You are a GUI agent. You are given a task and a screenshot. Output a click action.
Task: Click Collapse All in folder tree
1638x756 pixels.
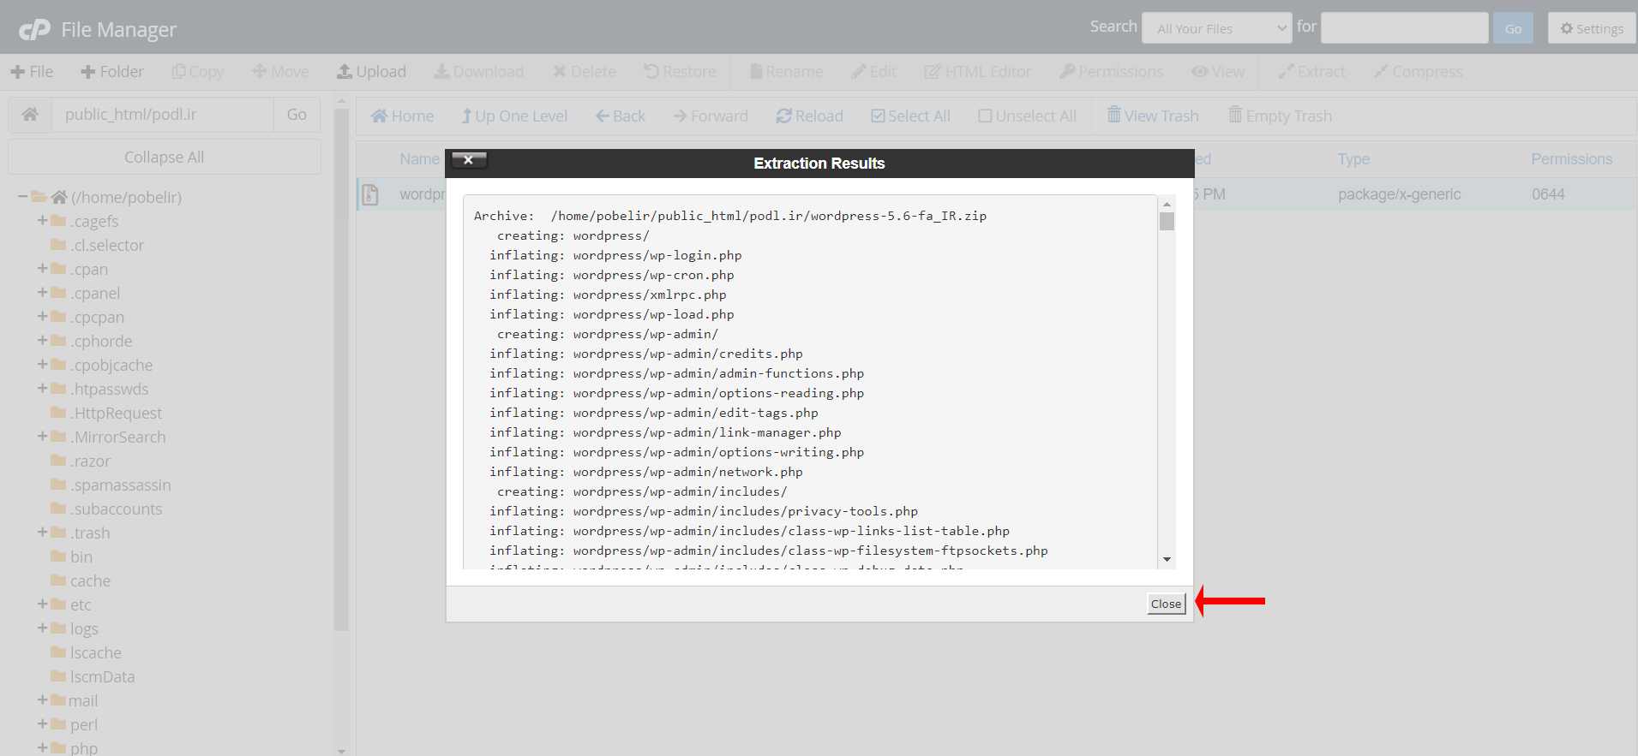[165, 158]
